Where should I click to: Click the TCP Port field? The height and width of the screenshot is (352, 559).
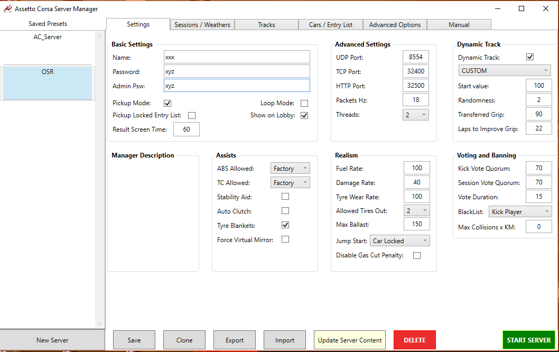[416, 71]
